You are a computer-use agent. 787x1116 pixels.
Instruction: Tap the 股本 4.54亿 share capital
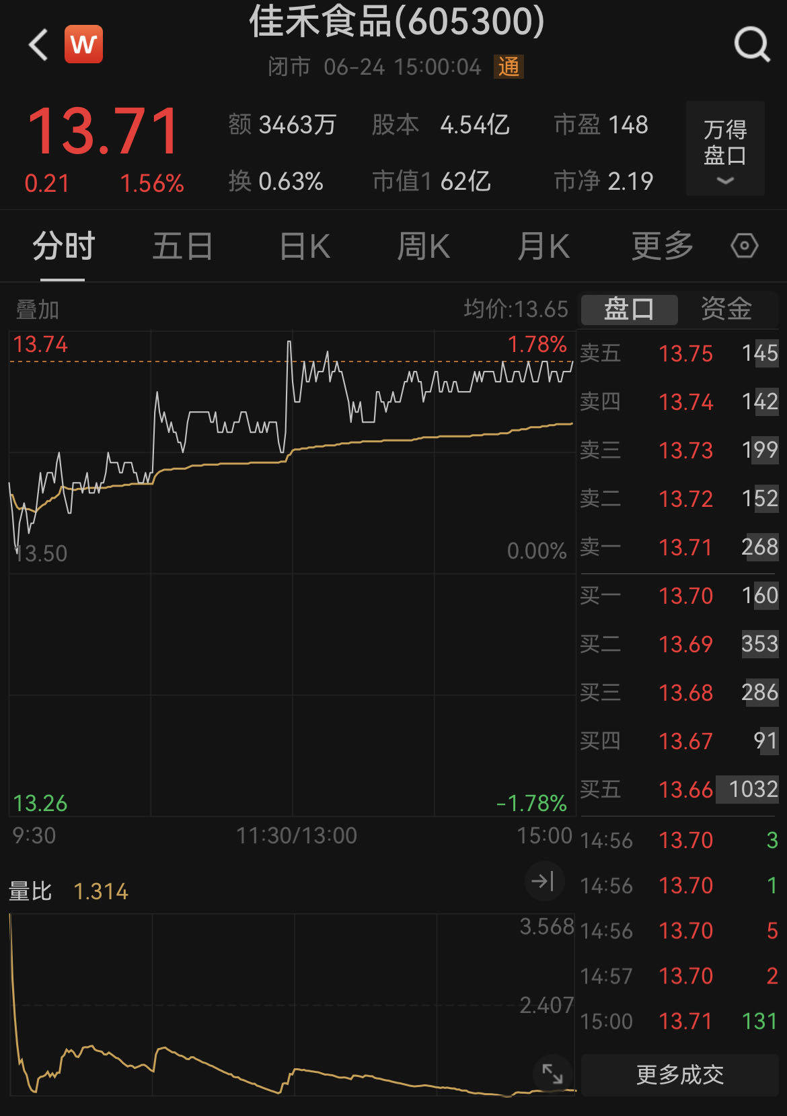[x=441, y=125]
